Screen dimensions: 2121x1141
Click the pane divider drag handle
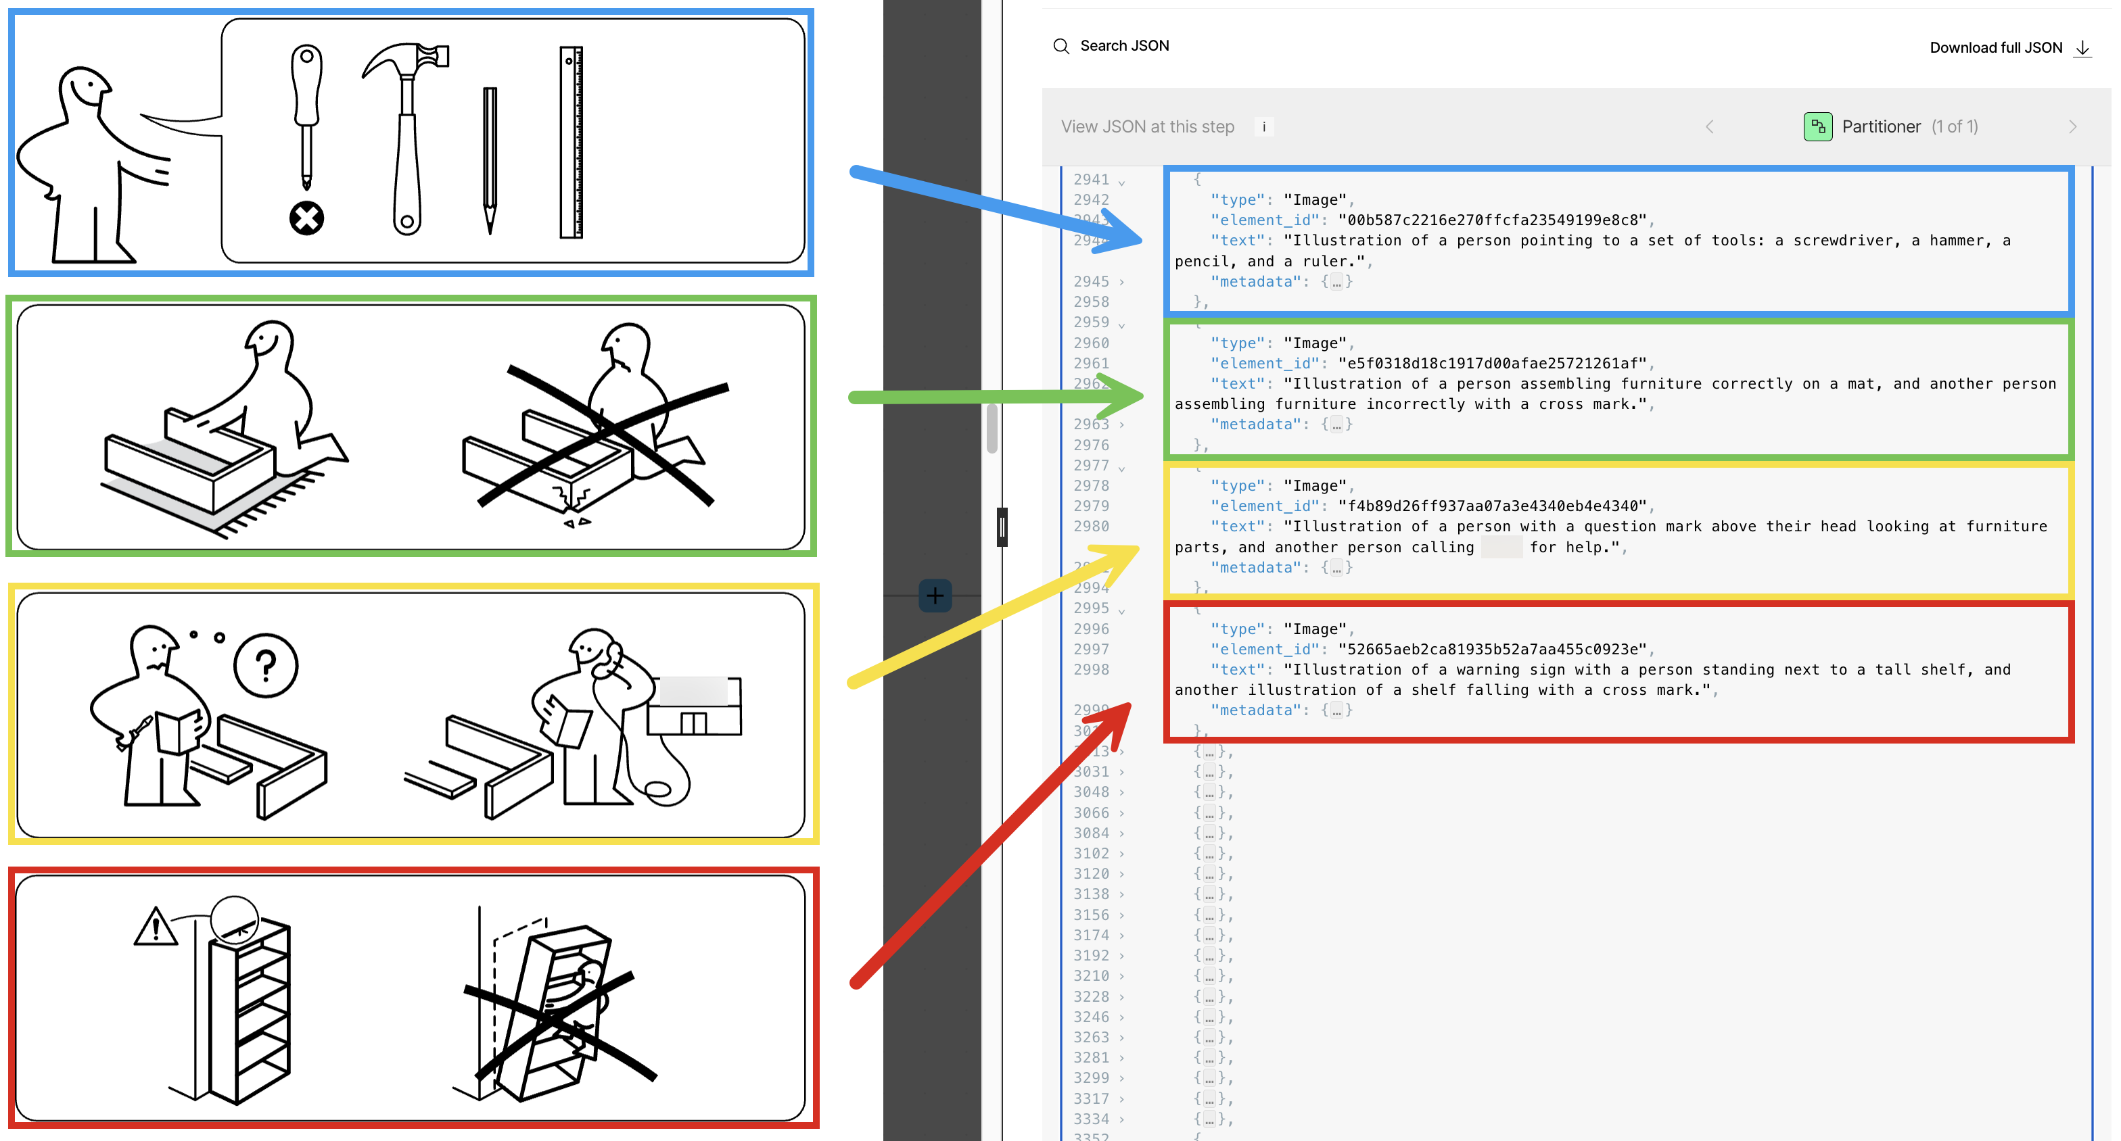[x=1002, y=527]
